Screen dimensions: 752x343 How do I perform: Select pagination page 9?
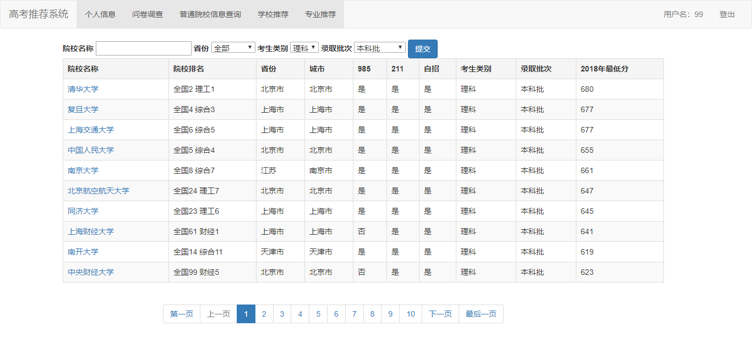pos(390,314)
